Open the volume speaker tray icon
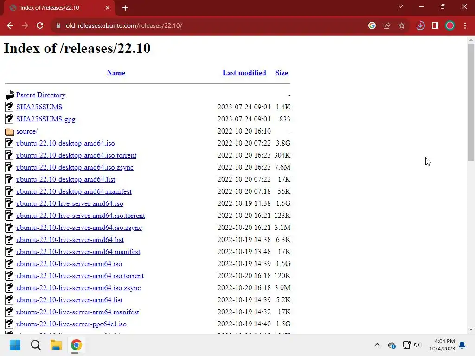 [x=417, y=345]
